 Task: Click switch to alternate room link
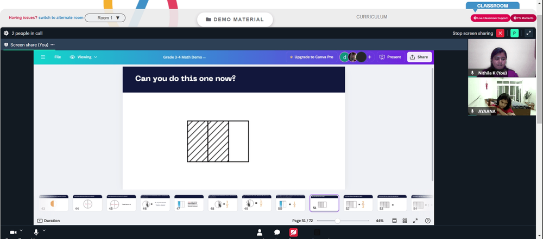(61, 18)
